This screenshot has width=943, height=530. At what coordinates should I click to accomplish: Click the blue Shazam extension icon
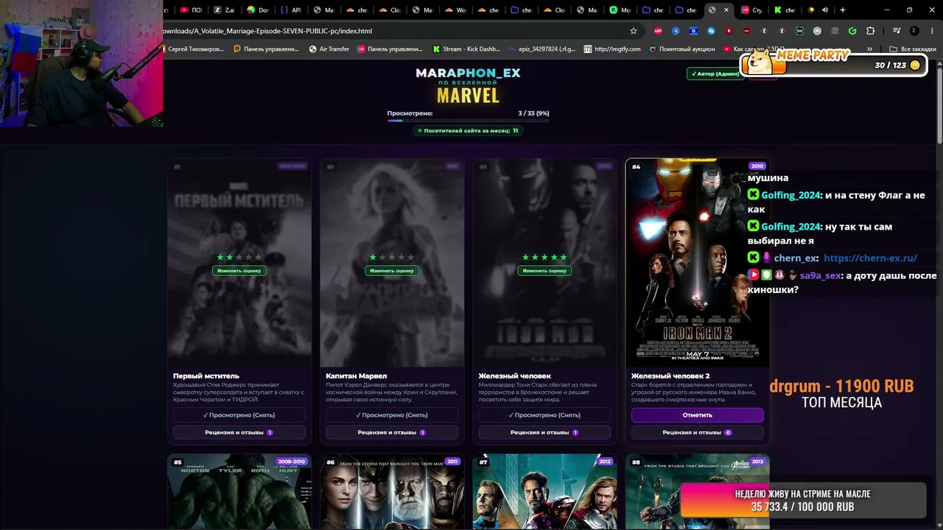711,31
